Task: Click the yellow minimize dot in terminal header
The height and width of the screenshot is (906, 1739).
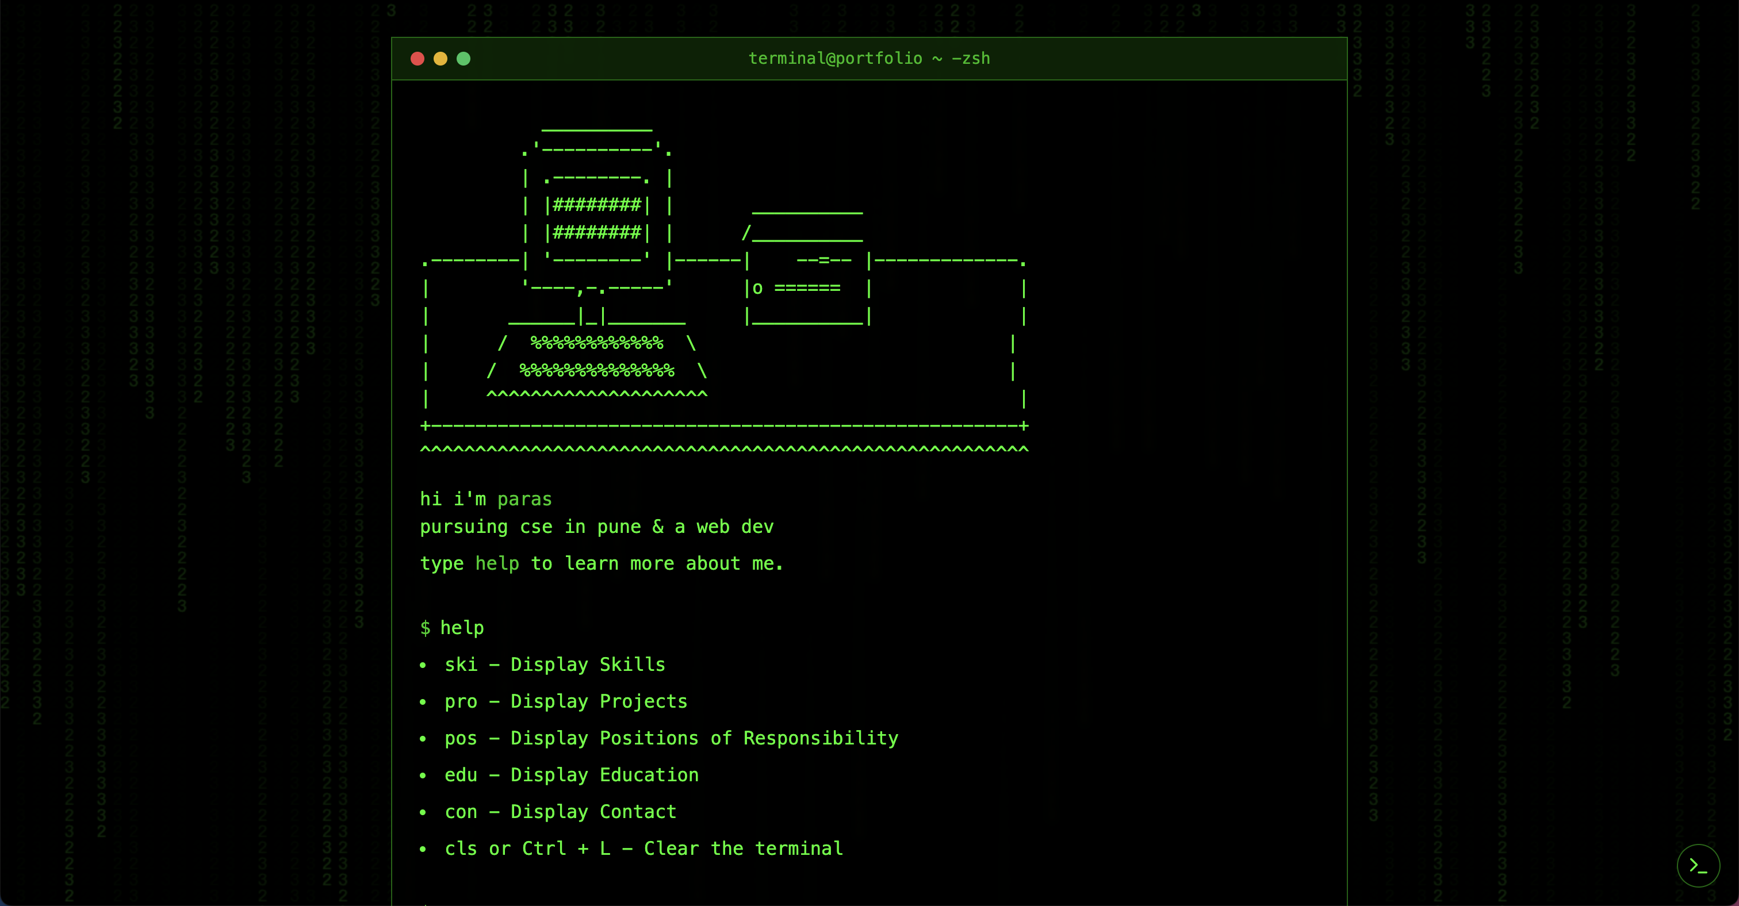Action: point(440,59)
